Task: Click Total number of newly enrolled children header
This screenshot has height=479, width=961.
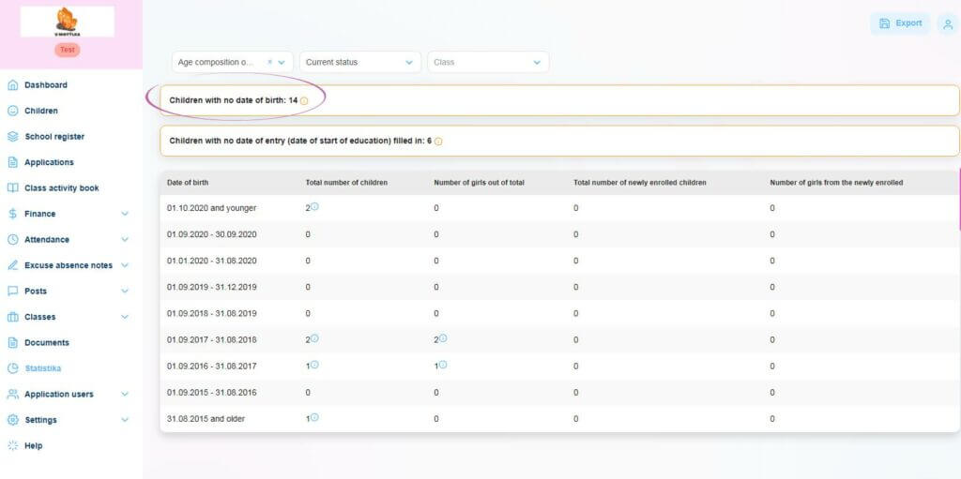Action: coord(640,183)
